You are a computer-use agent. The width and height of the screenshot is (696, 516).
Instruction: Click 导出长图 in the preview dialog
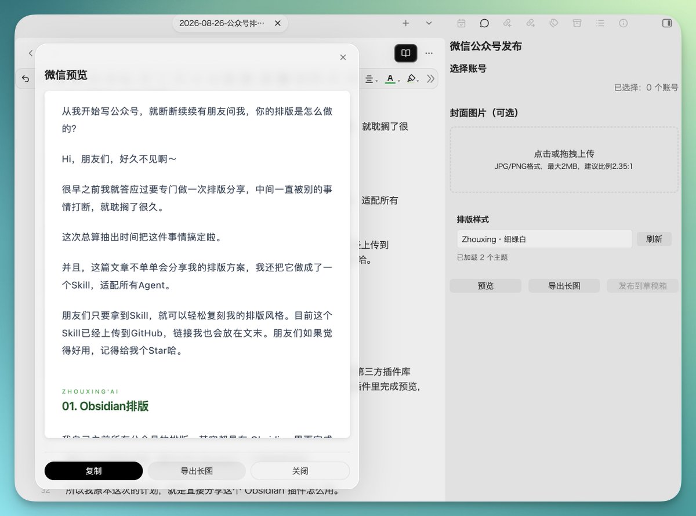point(197,471)
